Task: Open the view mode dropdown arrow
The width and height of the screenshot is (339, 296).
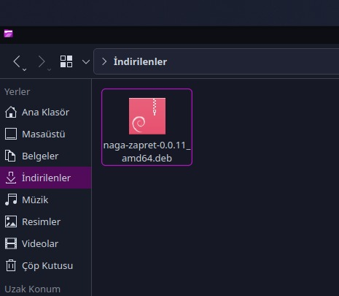Action: point(86,62)
